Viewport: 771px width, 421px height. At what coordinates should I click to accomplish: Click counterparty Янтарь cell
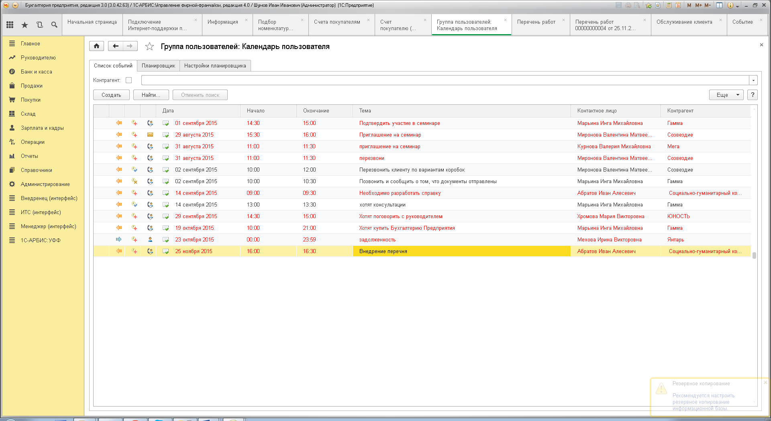(706, 240)
